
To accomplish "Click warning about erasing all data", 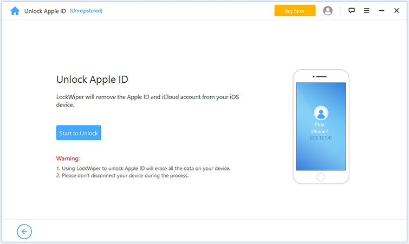I will [x=143, y=168].
